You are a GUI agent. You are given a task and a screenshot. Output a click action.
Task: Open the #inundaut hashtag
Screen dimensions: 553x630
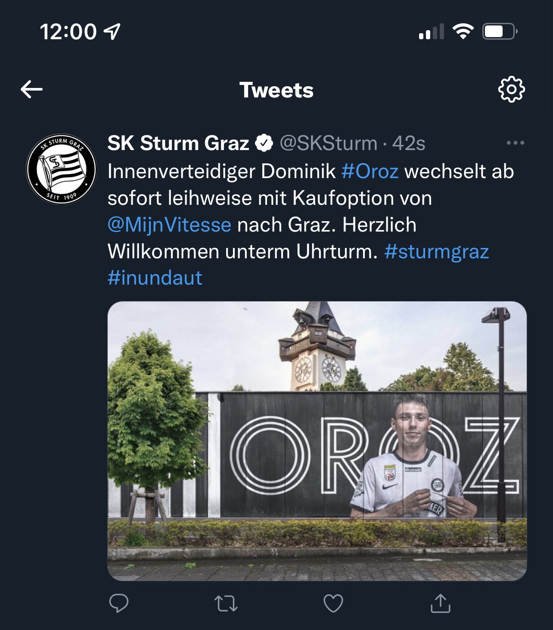[155, 278]
